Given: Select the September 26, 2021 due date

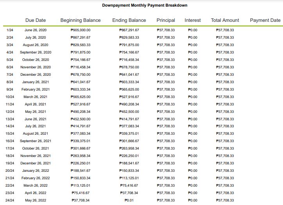Looking at the screenshot, I should 36,141.
